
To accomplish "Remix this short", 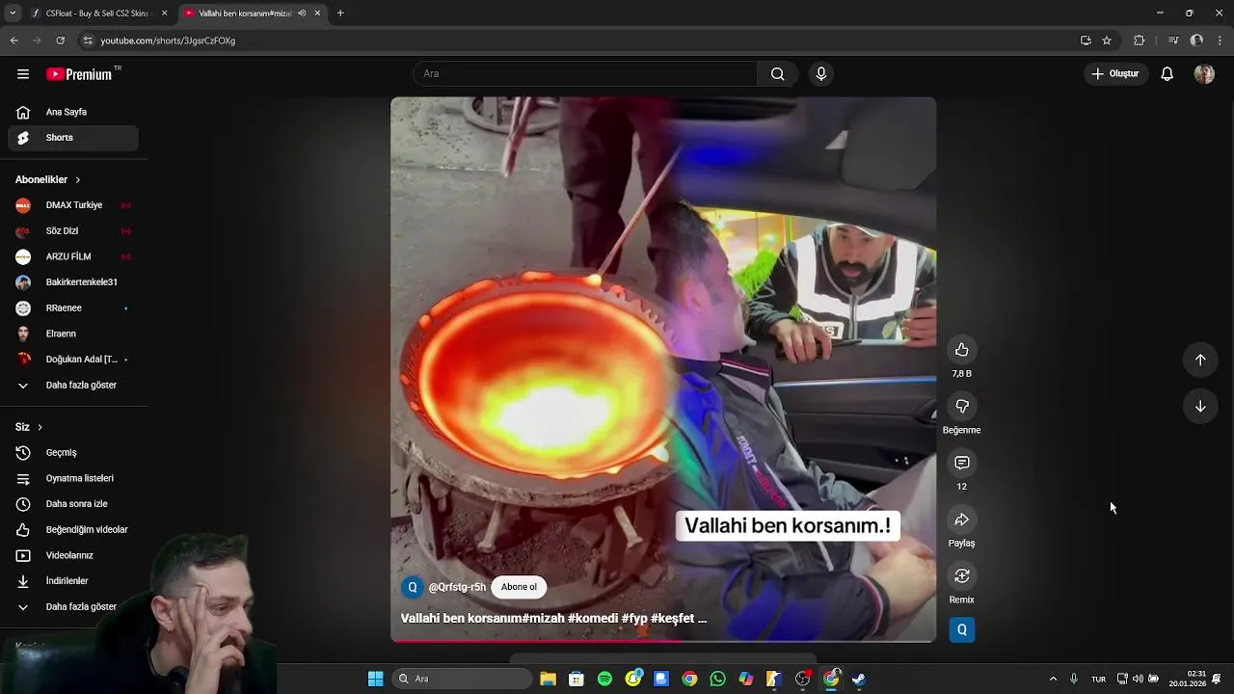I will [x=961, y=575].
